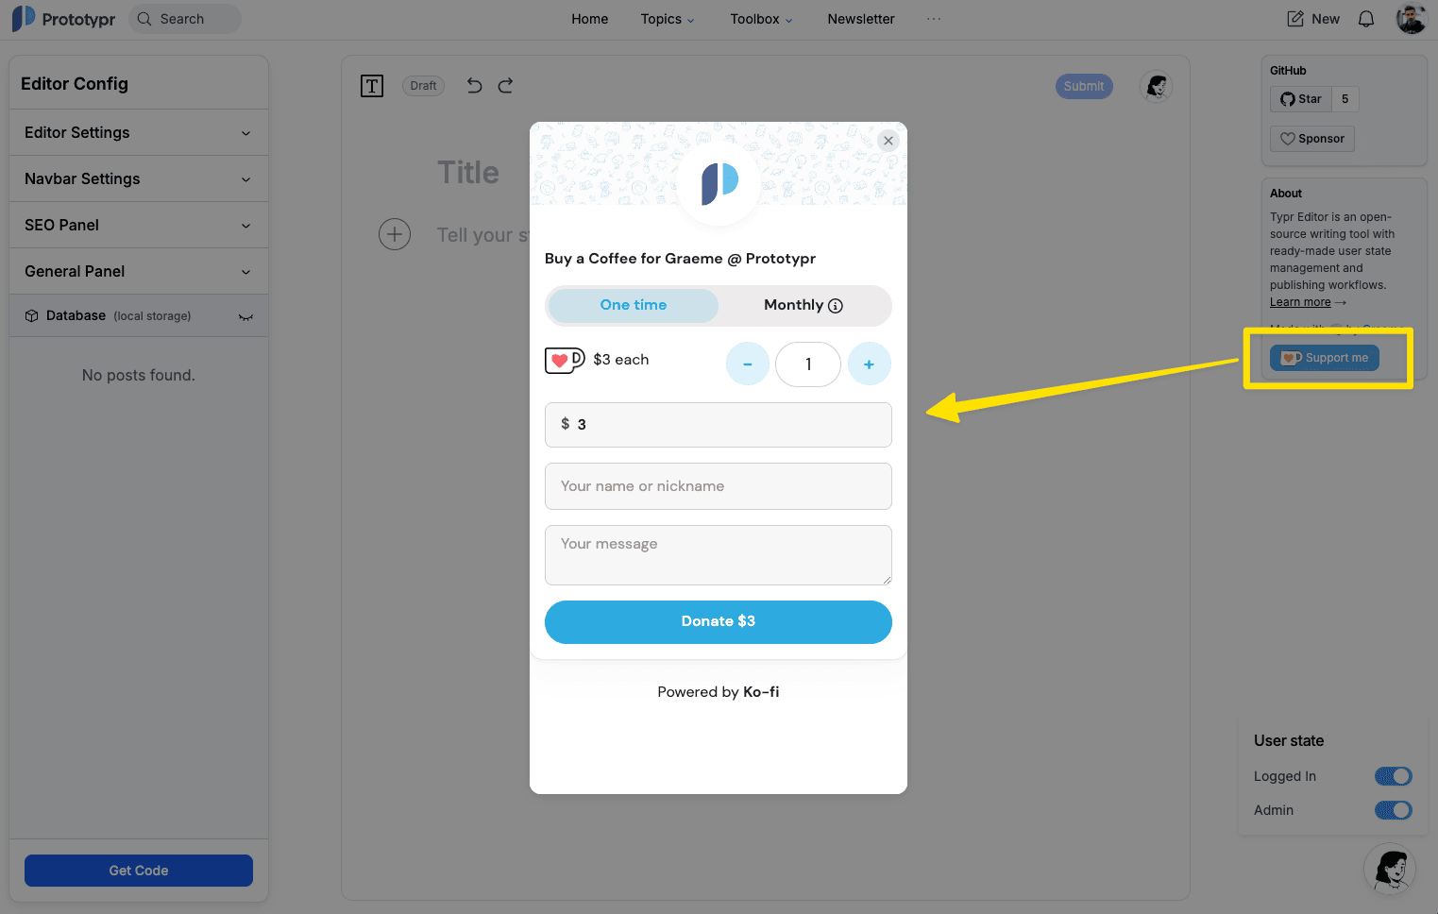Expand the General Panel section
The height and width of the screenshot is (914, 1438).
(x=139, y=271)
